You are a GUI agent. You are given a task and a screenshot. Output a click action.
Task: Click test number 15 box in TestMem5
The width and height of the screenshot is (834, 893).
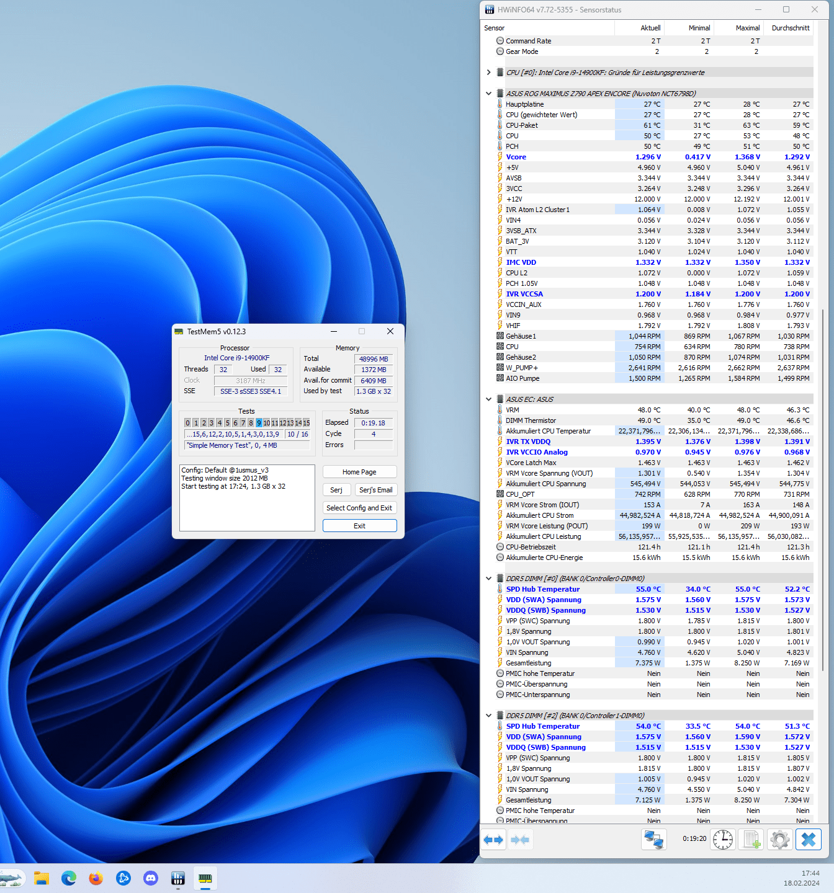(x=307, y=423)
